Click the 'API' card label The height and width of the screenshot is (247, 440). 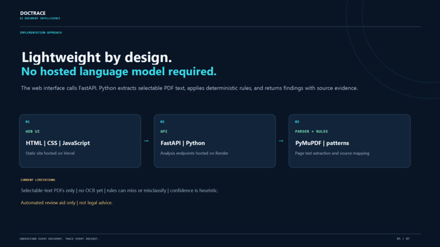click(x=164, y=131)
